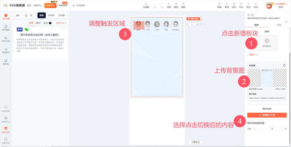
Task: Click the Y轴 value field showing 10
Action: (x=276, y=129)
